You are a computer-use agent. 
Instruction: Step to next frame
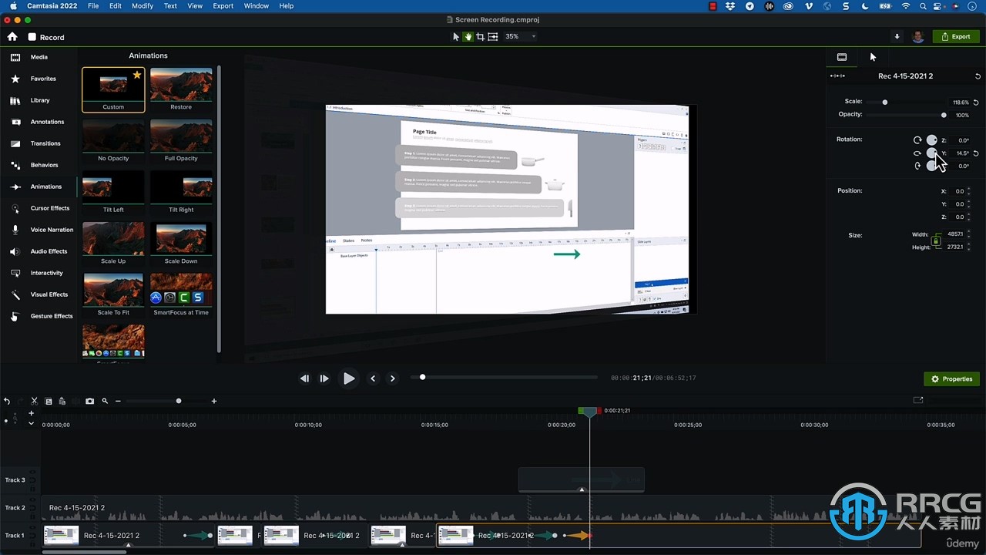324,378
